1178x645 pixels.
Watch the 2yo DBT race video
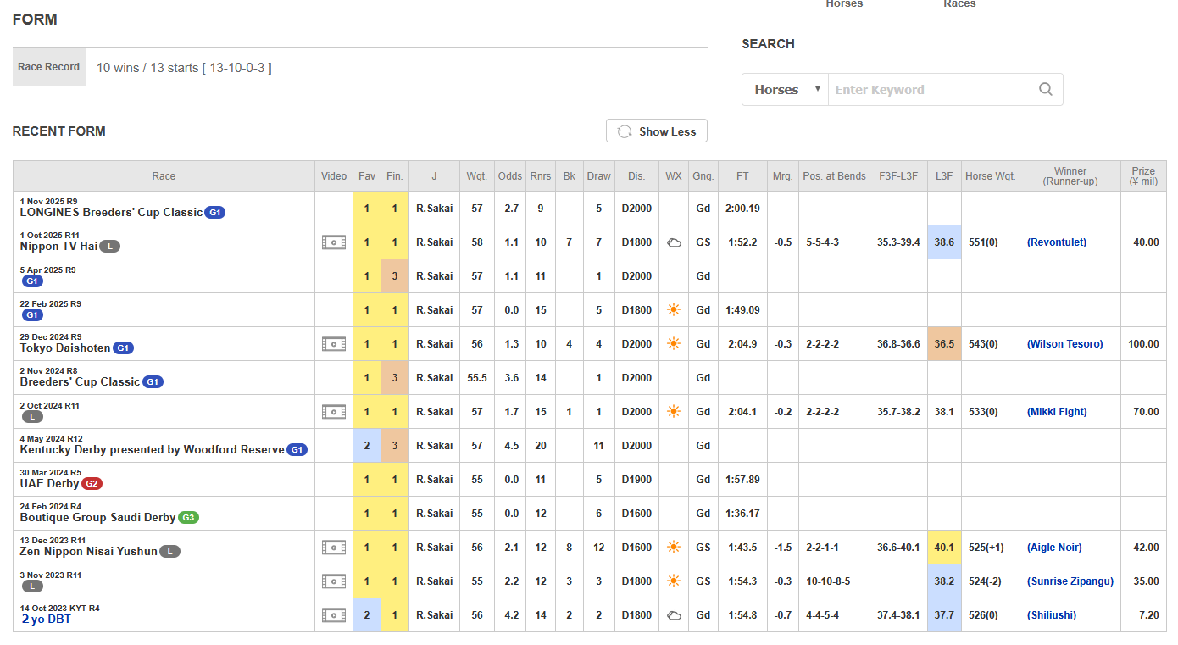(334, 615)
